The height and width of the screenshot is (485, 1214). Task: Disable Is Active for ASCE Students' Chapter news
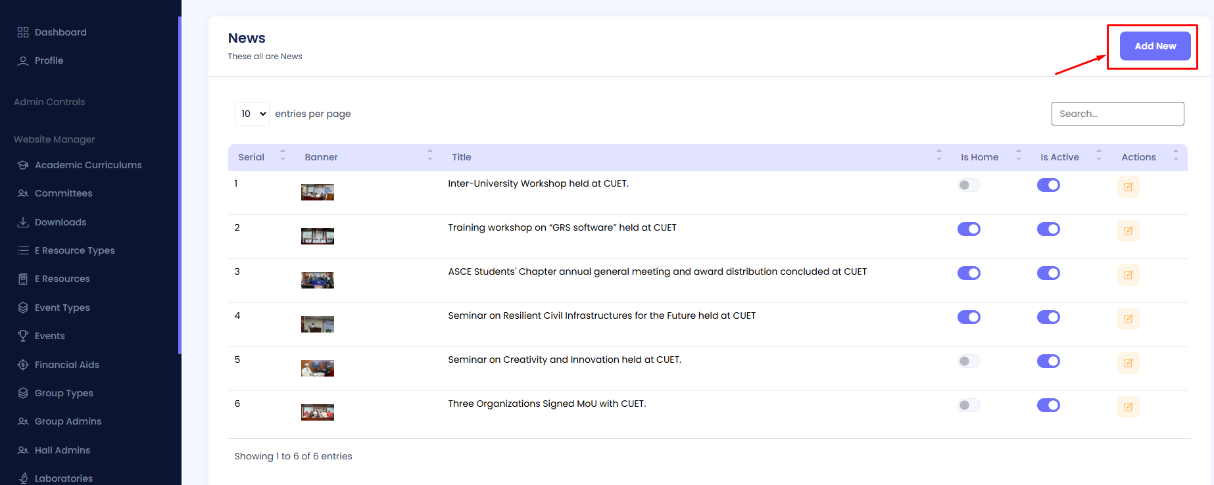1048,273
